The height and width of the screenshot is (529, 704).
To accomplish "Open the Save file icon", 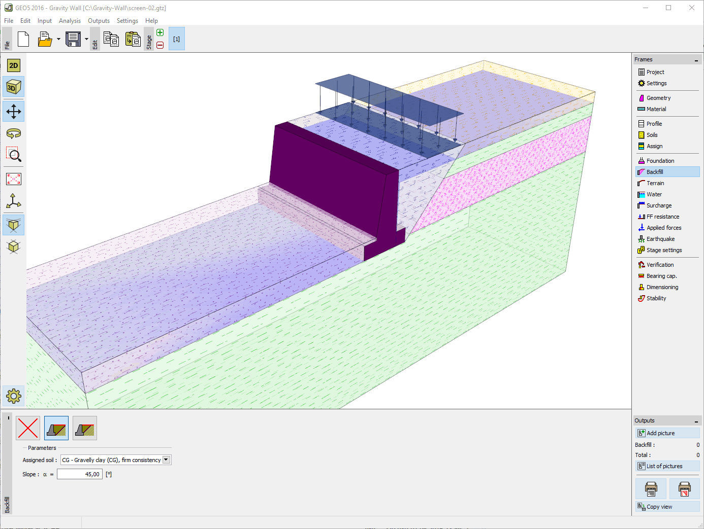I will click(x=73, y=39).
